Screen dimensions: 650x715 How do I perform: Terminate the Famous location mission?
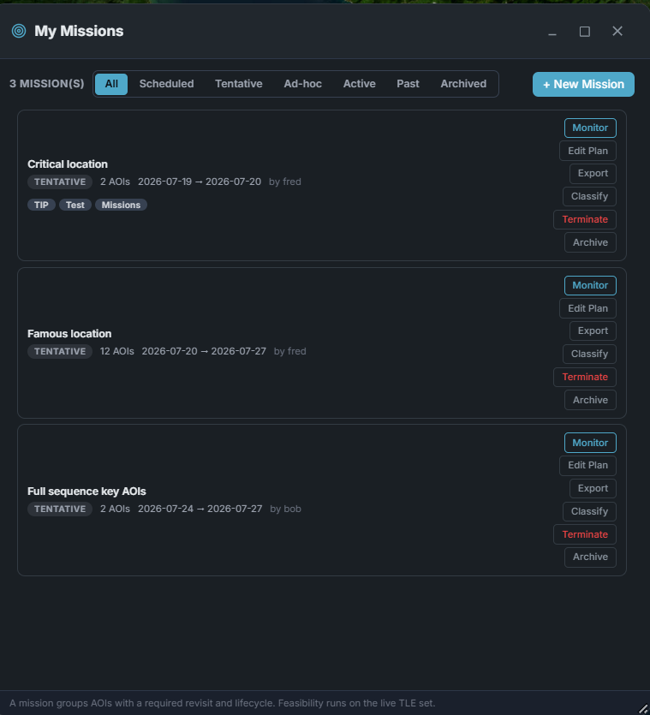point(585,377)
